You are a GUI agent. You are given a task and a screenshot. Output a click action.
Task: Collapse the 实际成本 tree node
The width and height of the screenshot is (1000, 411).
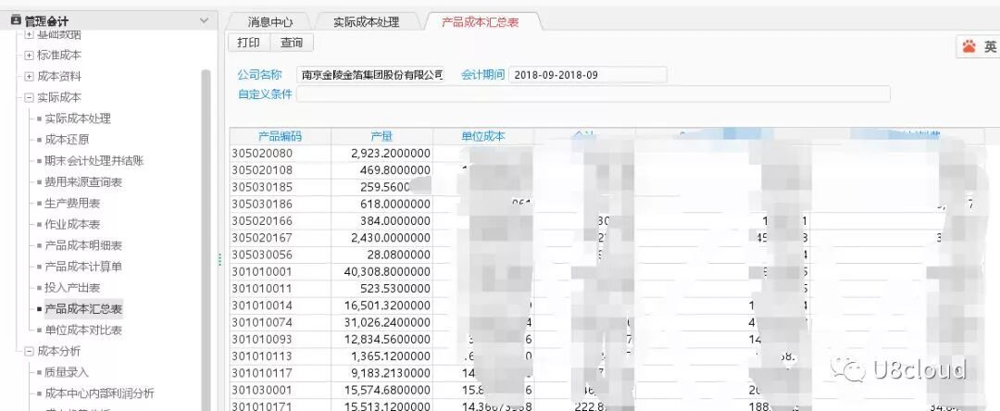29,97
